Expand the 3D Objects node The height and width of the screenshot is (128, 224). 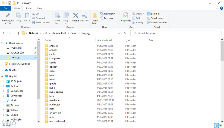click(x=4, y=81)
